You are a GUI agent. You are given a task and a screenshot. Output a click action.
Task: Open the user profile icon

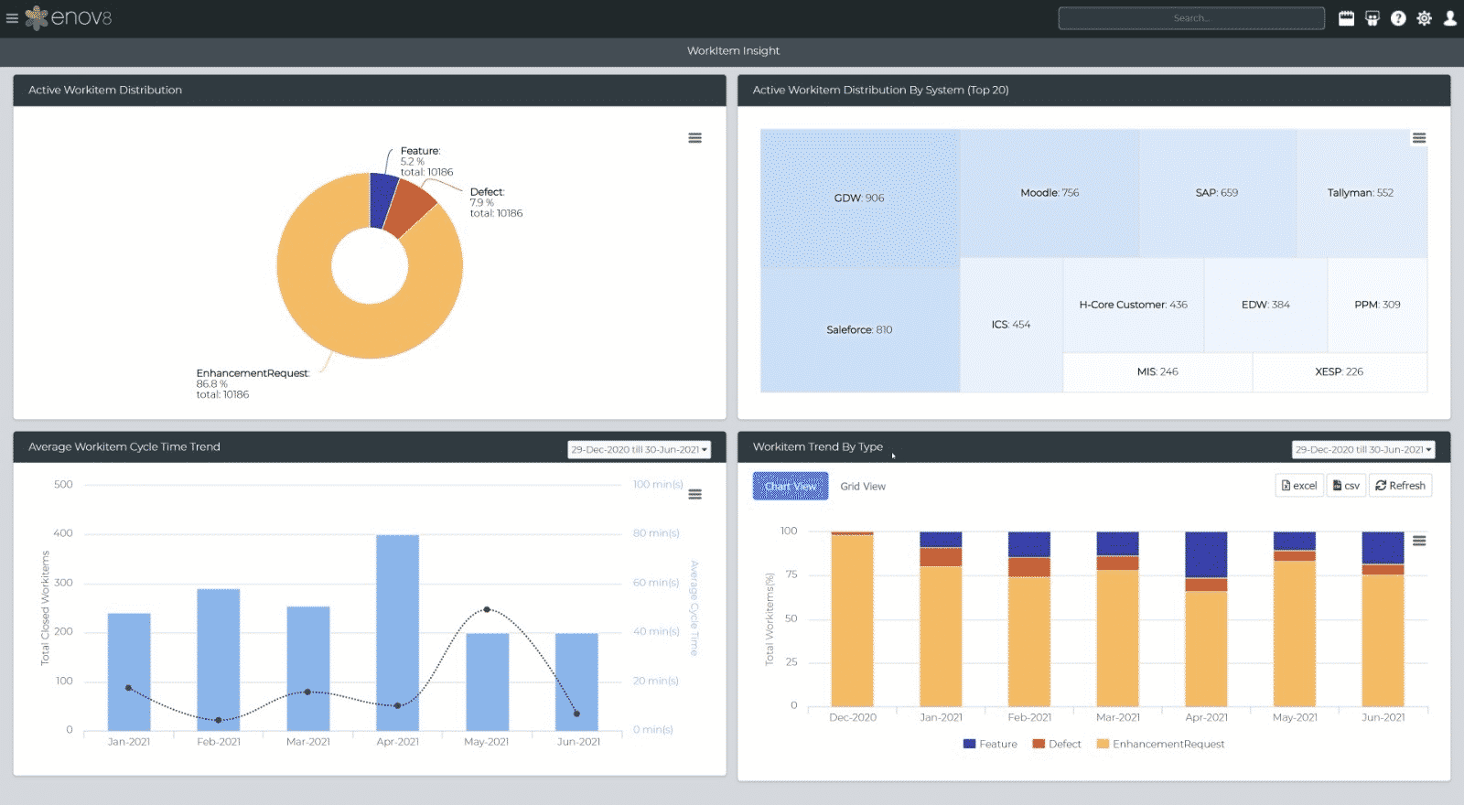point(1450,18)
